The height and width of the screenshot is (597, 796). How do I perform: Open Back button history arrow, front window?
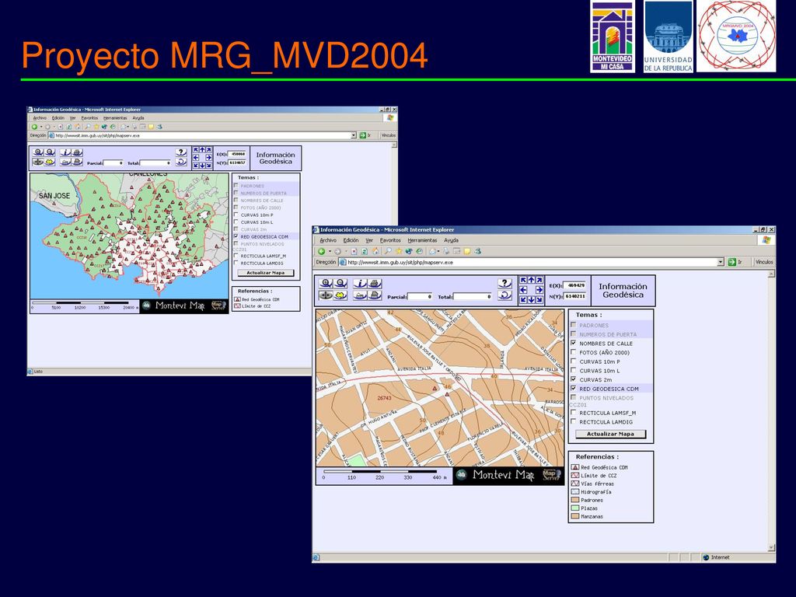pos(330,251)
